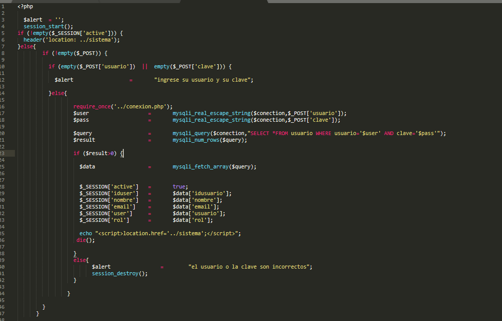
Task: Click the mysqli_query function name
Action: 192,134
